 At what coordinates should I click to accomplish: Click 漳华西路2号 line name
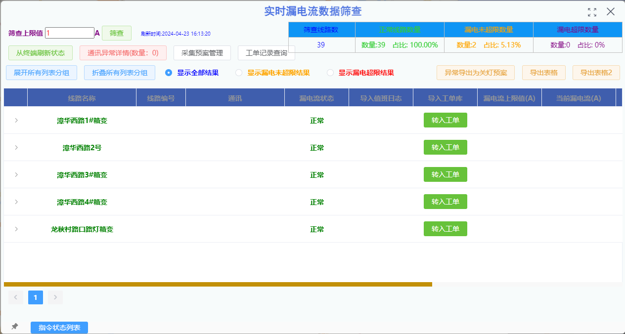point(82,148)
